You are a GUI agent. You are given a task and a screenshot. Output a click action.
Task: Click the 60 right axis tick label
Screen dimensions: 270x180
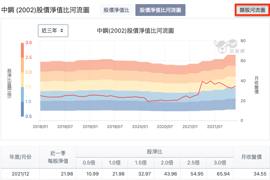click(243, 61)
